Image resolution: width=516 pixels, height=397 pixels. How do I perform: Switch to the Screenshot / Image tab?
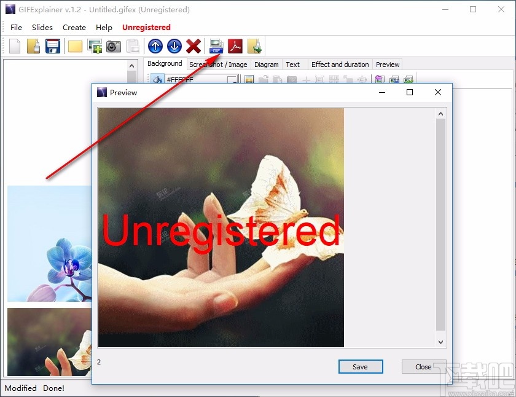pyautogui.click(x=218, y=65)
